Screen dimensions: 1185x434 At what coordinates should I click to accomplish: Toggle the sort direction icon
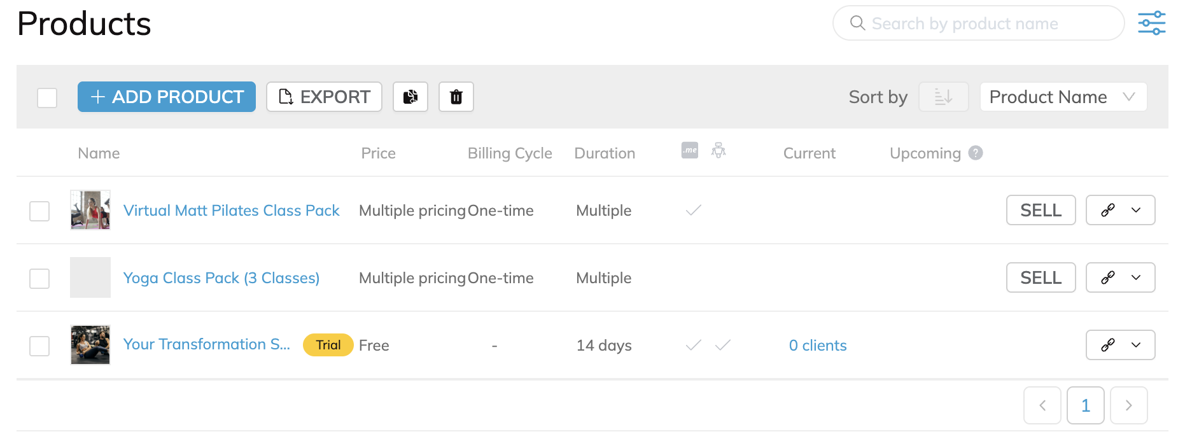point(943,97)
